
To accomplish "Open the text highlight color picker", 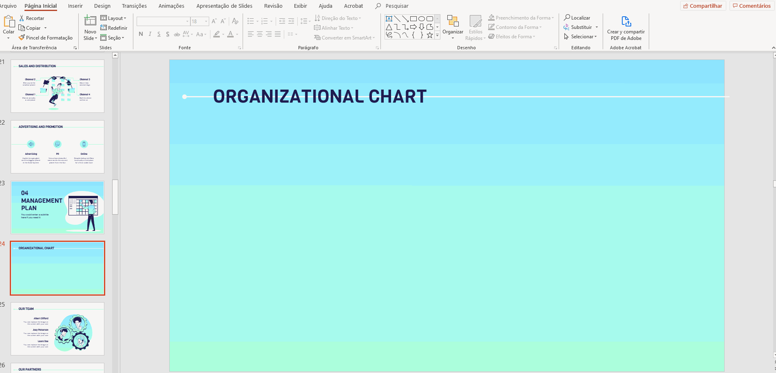I will (x=217, y=34).
